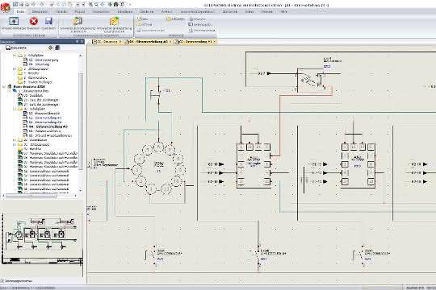Select the right terminal block component in schematic
The height and width of the screenshot is (290, 436).
(x=358, y=165)
